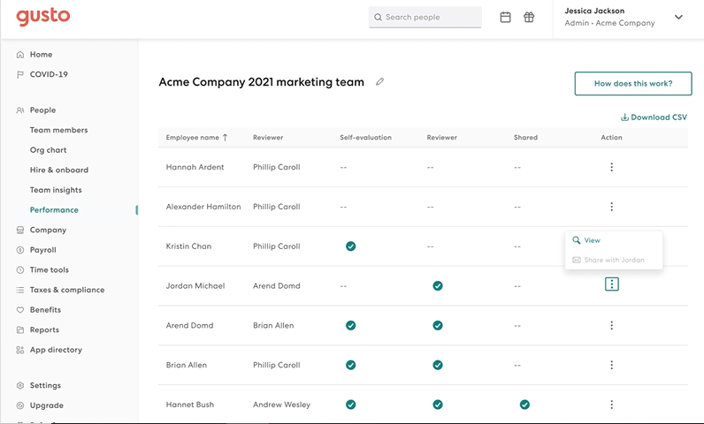Select Alexander Hamilton employee name
Image resolution: width=704 pixels, height=424 pixels.
[x=203, y=207]
